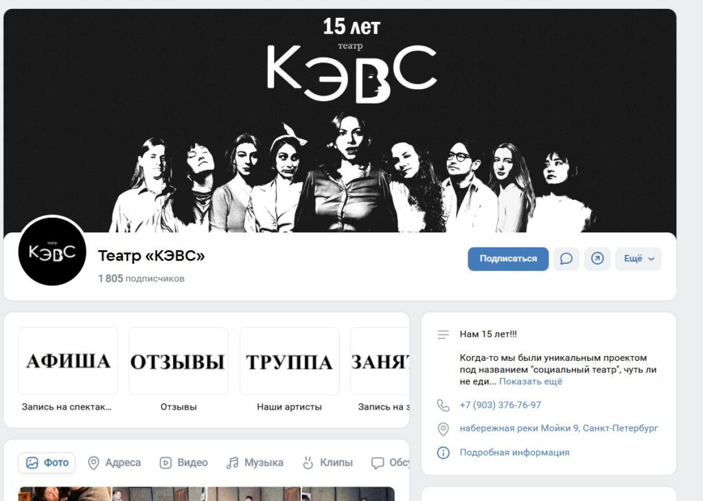
Task: Click the Адреса tab pin icon
Action: click(93, 463)
